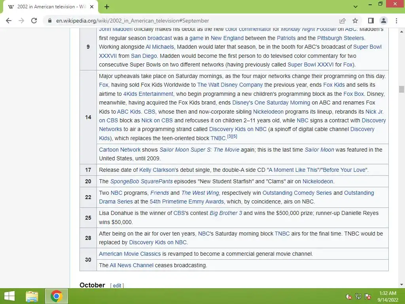Open the New England link
Image resolution: width=405 pixels, height=304 pixels.
coord(227,38)
